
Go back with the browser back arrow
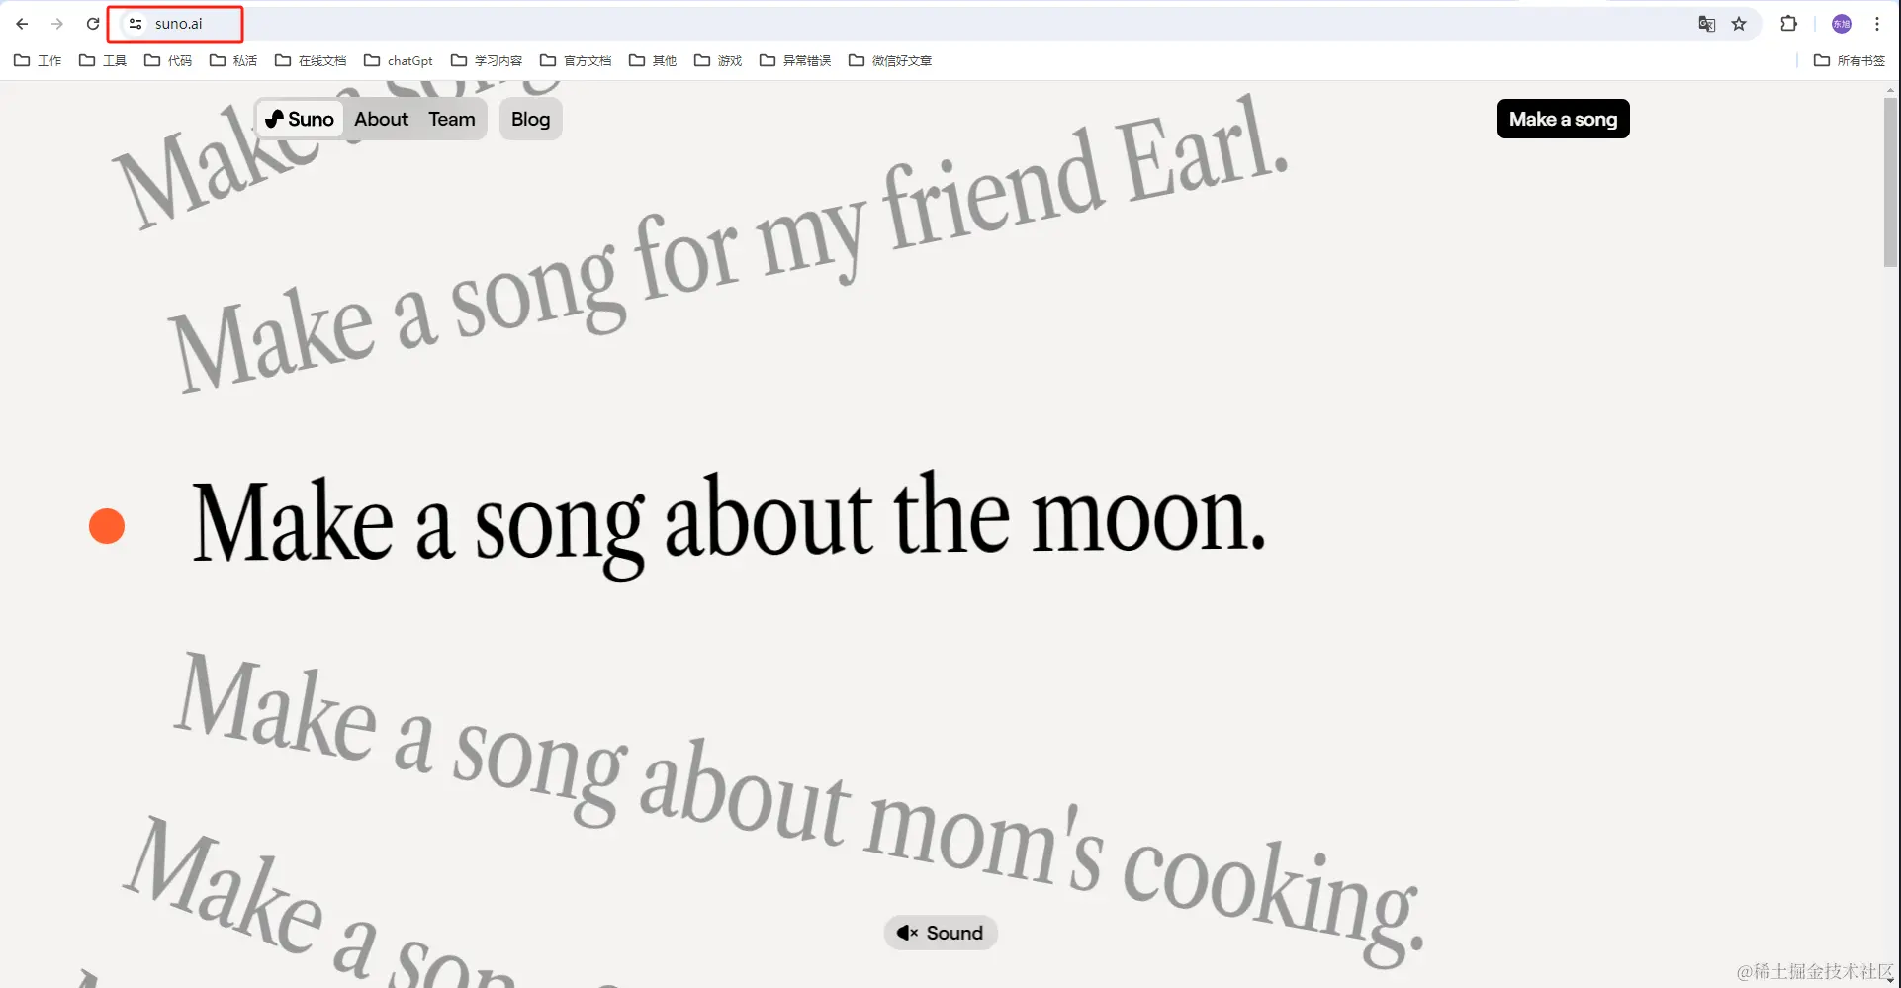coord(22,24)
